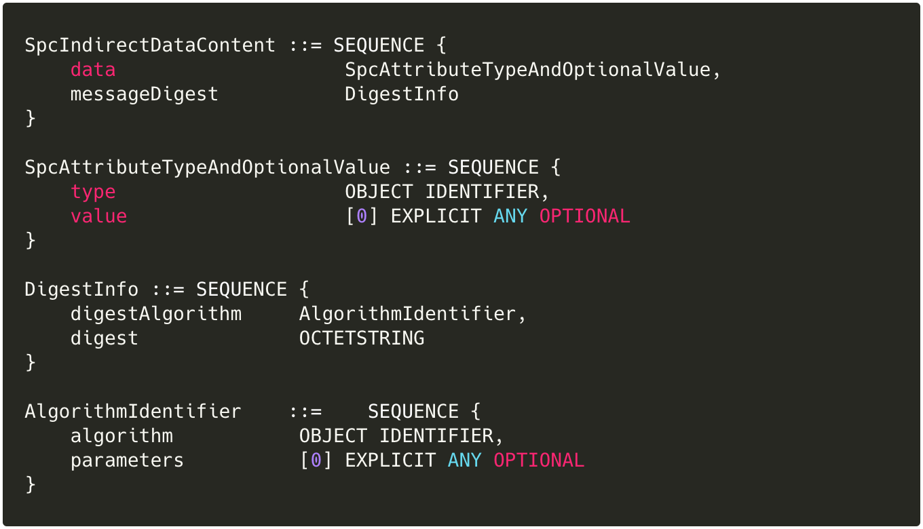Click 'SEQUENCE' on the AlgorithmIdentifier definition line
Screen dimensions: 923x529
[x=413, y=412]
